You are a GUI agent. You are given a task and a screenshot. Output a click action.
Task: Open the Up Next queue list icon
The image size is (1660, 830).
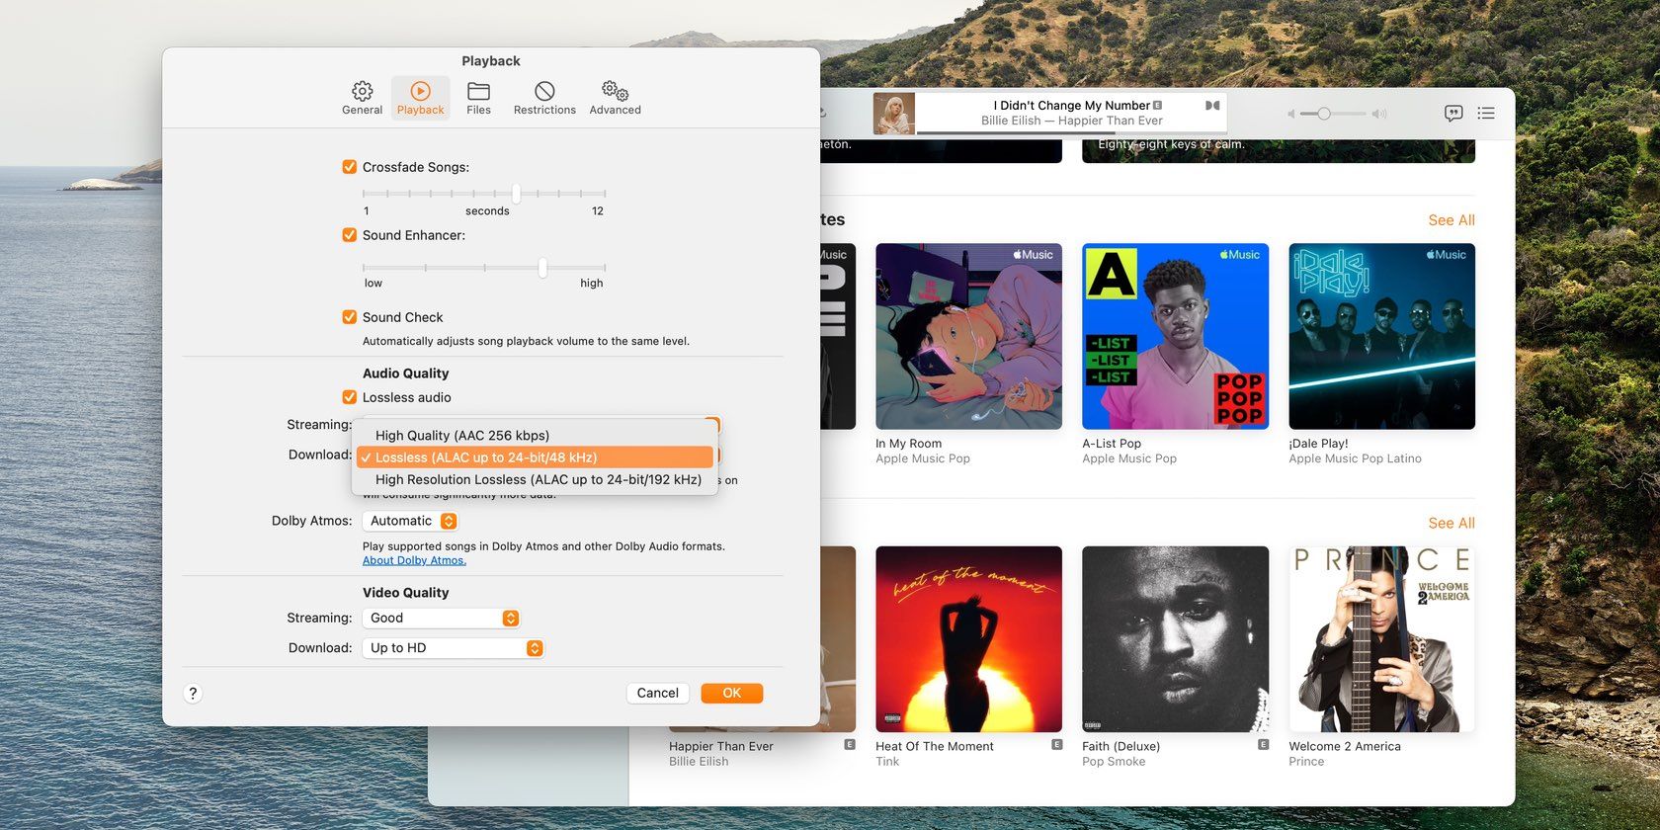point(1486,114)
